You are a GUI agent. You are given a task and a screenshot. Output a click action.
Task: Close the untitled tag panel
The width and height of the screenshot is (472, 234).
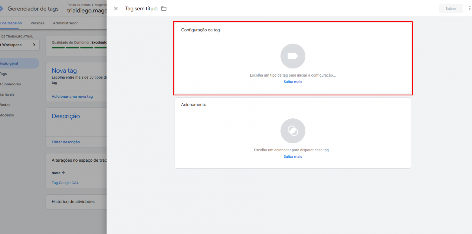coord(116,9)
